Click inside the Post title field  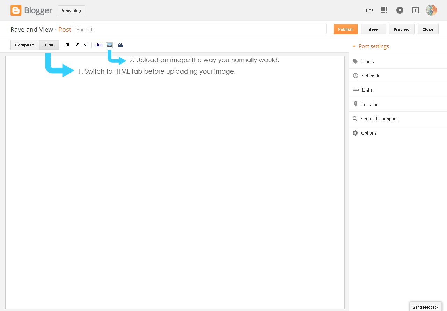tap(200, 29)
